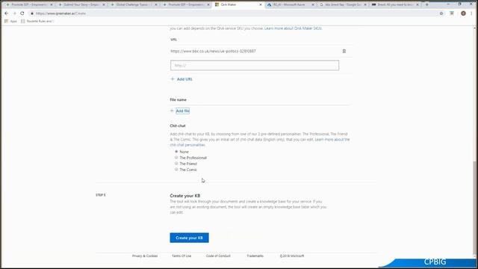The width and height of the screenshot is (478, 269).
Task: Bookmark this page with star icon
Action: coord(441,13)
